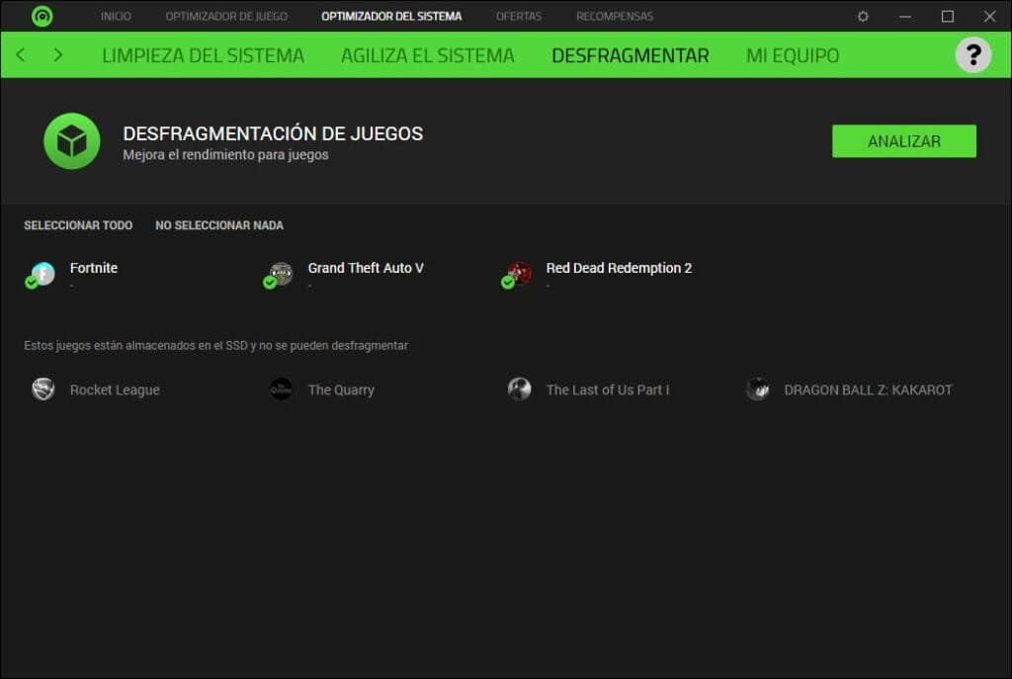This screenshot has width=1012, height=679.
Task: Deselect Grand Theft Auto V checkbox
Action: 270,283
